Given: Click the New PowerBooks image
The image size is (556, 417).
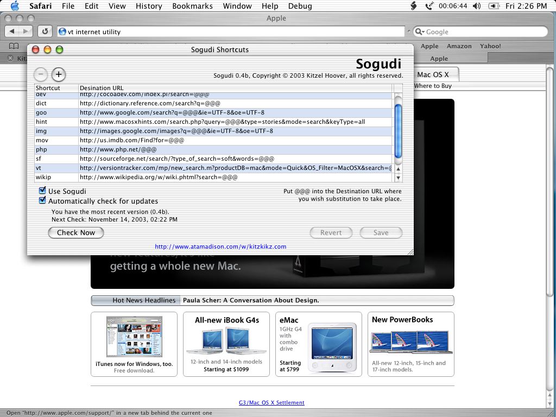Looking at the screenshot, I should pyautogui.click(x=411, y=342).
